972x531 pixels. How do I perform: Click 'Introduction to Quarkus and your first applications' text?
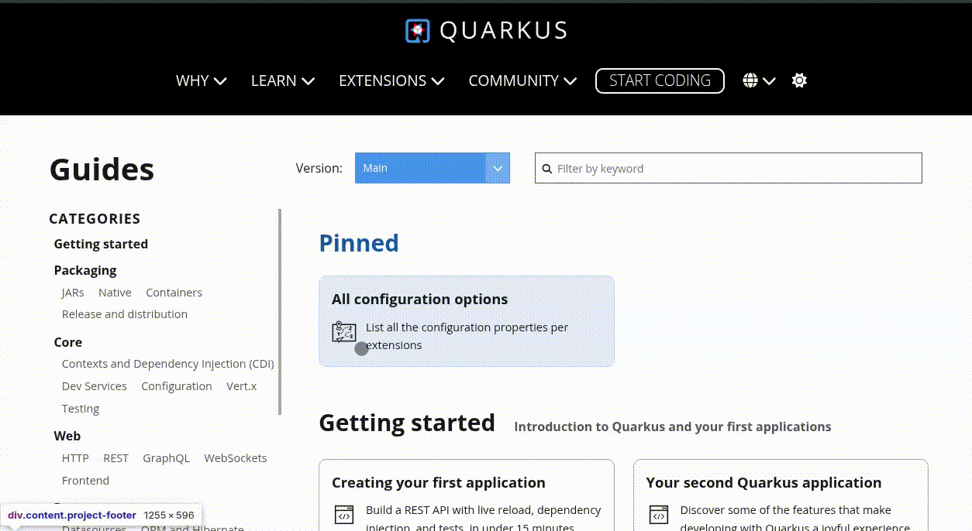click(673, 427)
